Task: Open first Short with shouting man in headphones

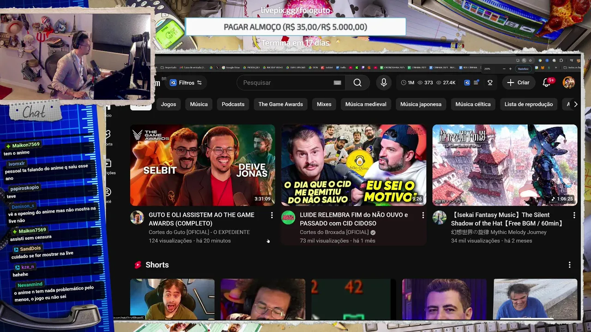Action: pyautogui.click(x=172, y=299)
